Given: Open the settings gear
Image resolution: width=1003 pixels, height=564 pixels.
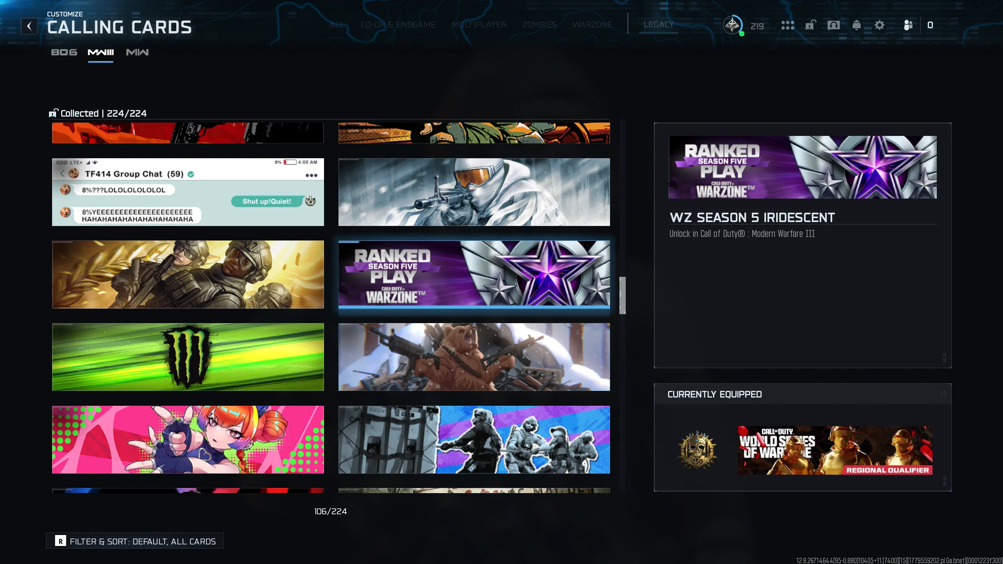Looking at the screenshot, I should click(880, 25).
